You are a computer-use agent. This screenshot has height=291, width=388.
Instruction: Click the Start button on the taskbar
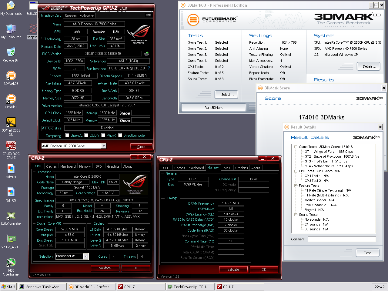8,287
